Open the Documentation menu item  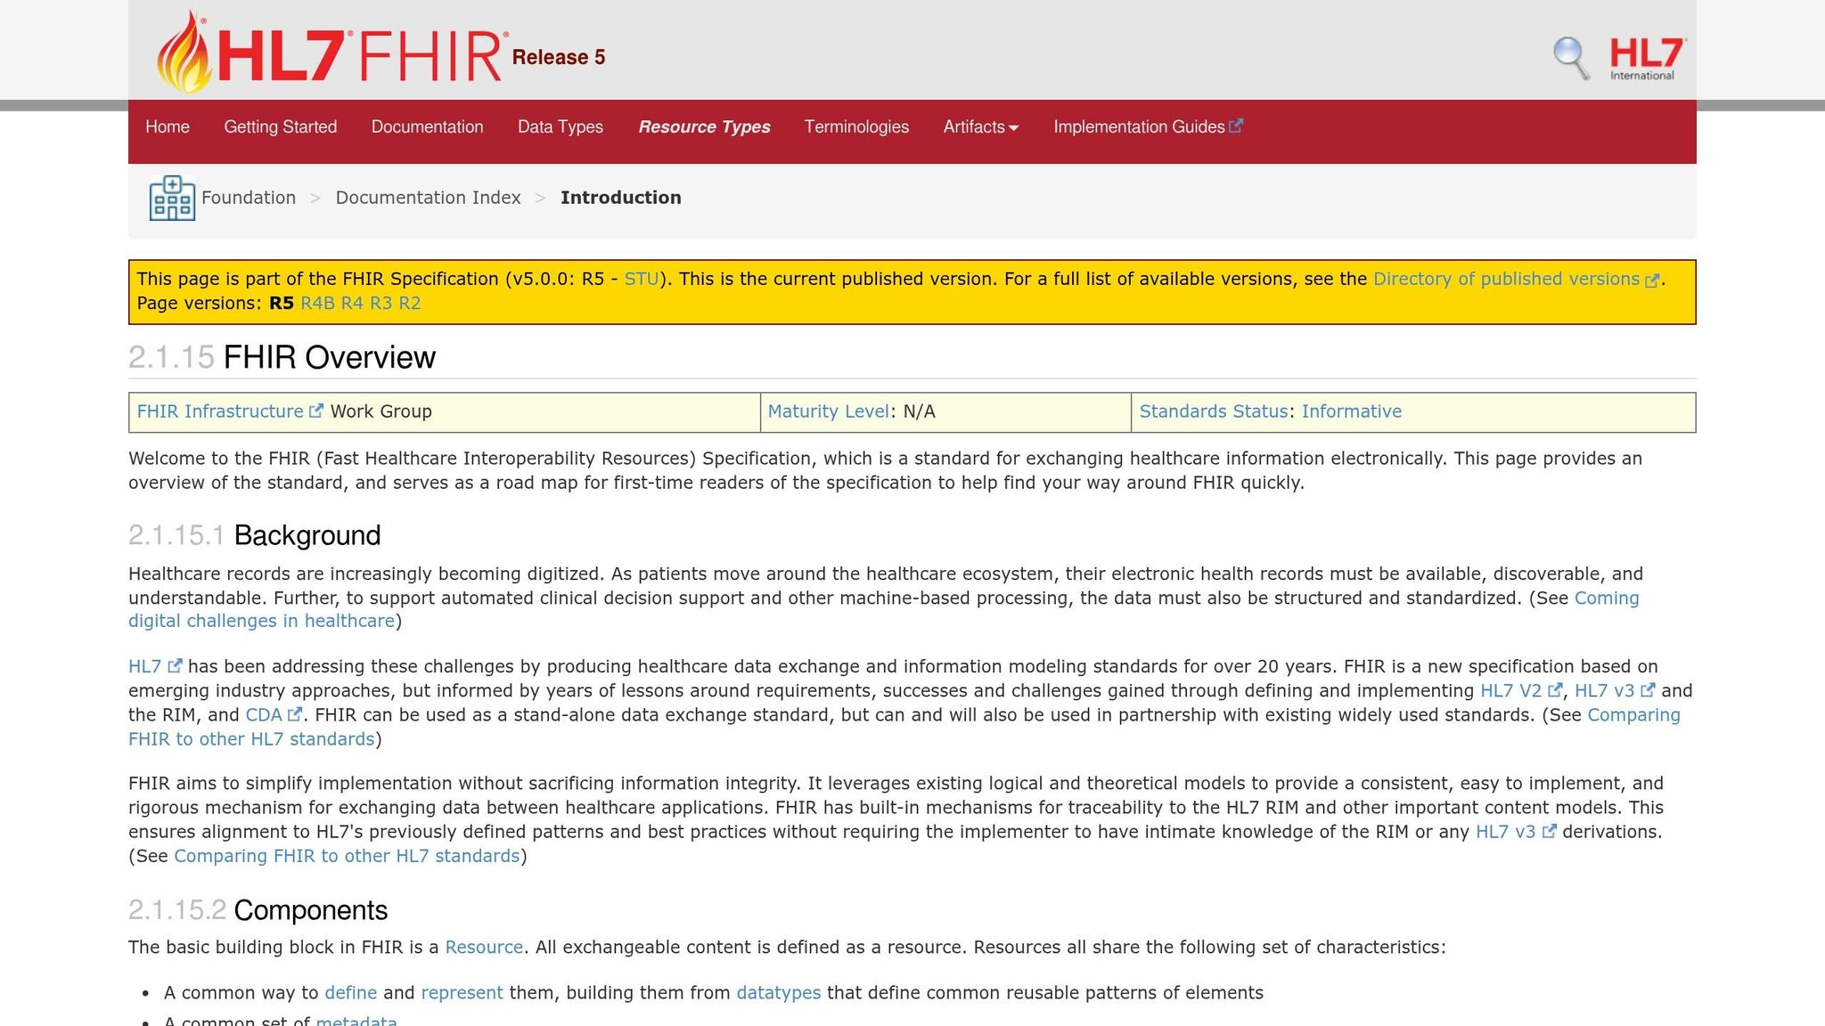point(427,127)
